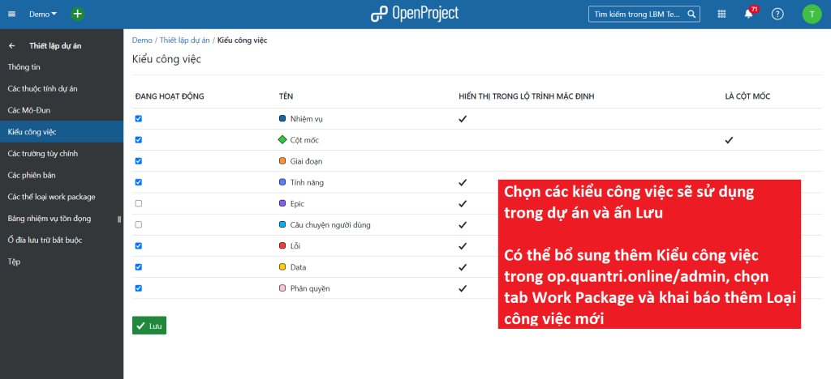Viewport: 831px width, 379px height.
Task: Open the Thông tin settings page
Action: pos(24,66)
